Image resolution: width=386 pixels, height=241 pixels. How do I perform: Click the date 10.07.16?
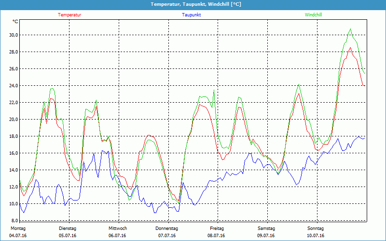coord(316,236)
